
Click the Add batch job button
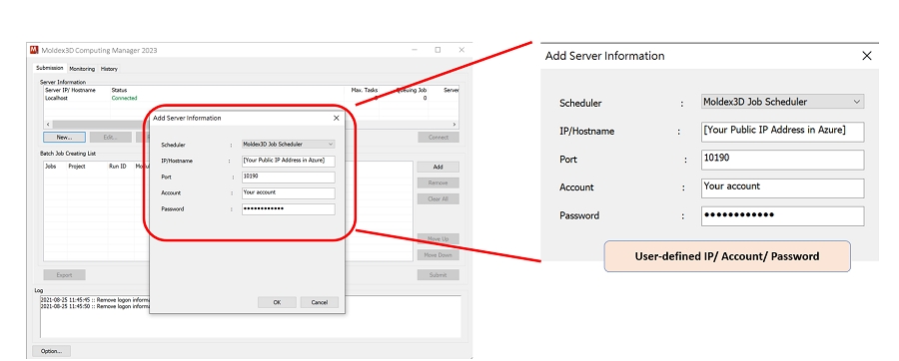[x=439, y=168]
